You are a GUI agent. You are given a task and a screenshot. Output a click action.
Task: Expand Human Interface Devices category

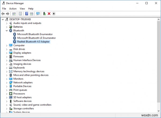click(x=7, y=60)
